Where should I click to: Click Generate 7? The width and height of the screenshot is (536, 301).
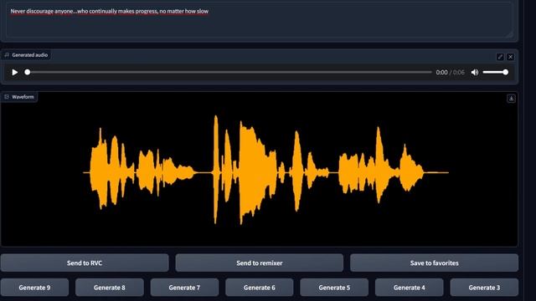(x=184, y=288)
